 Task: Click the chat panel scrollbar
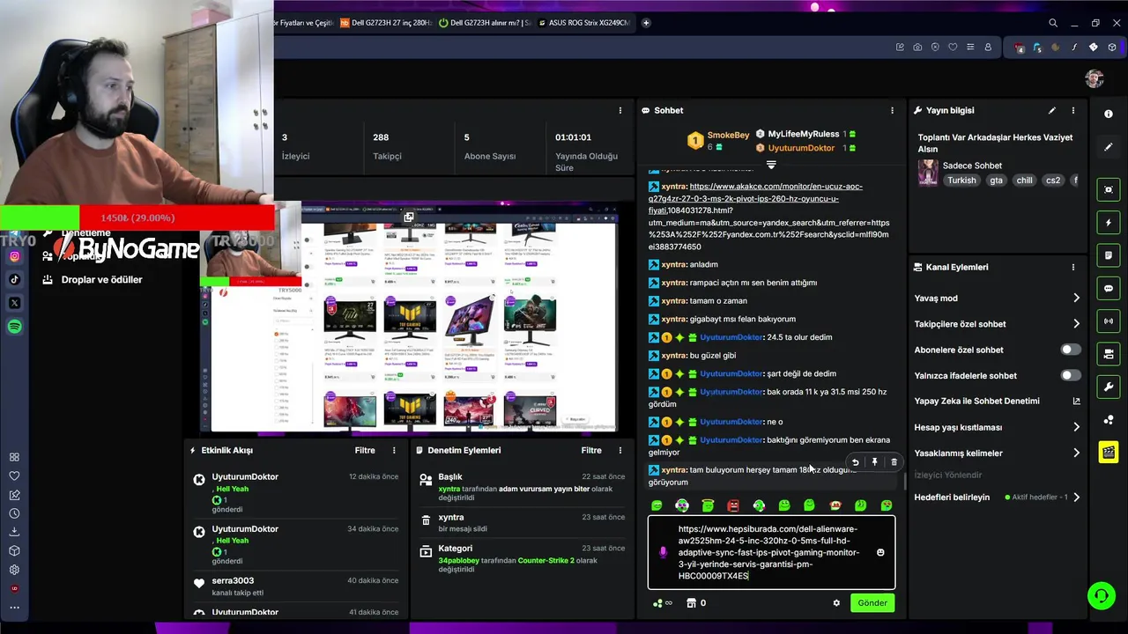click(x=904, y=481)
